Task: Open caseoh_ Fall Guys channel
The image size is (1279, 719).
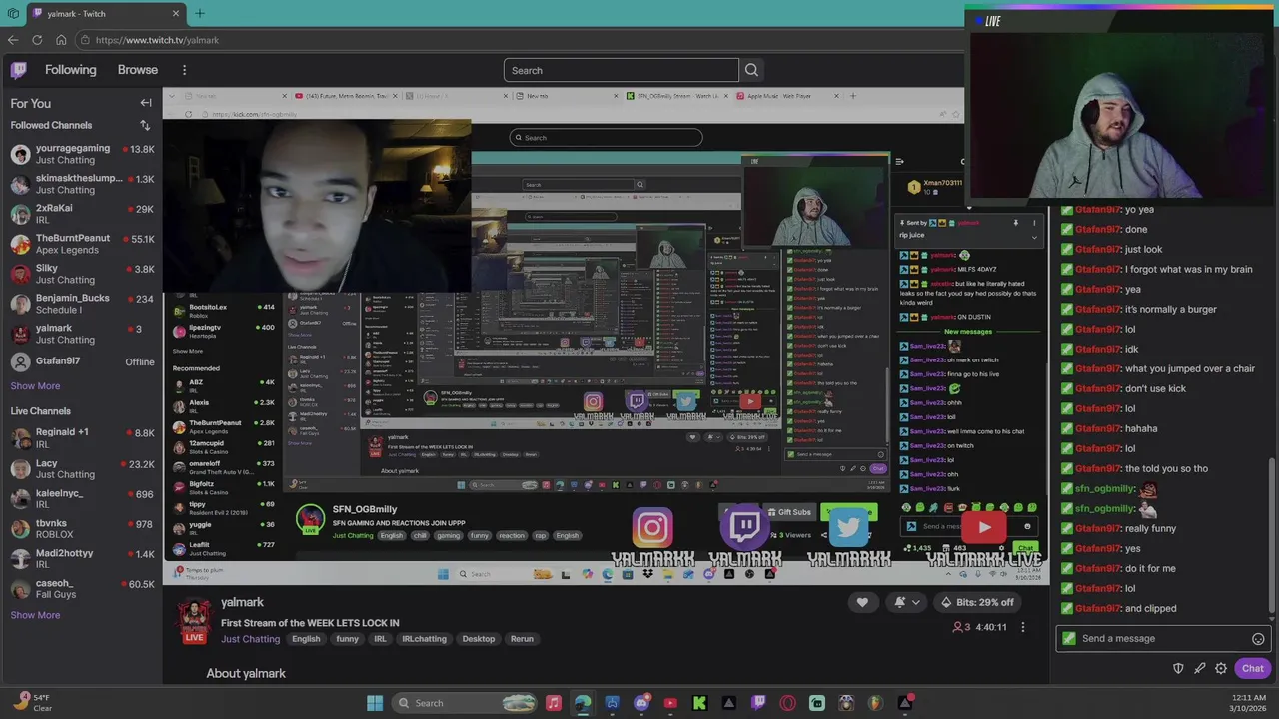Action: pyautogui.click(x=82, y=588)
